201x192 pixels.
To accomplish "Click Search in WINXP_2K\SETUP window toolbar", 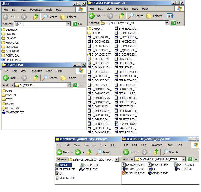I will 170,152.
